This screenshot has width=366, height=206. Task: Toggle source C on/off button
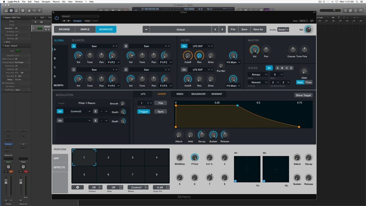coord(74,69)
